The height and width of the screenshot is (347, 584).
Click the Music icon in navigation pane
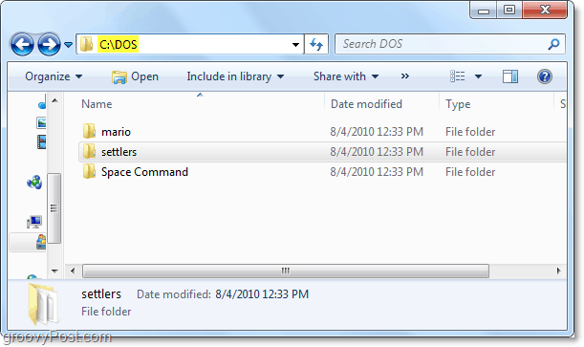[42, 101]
